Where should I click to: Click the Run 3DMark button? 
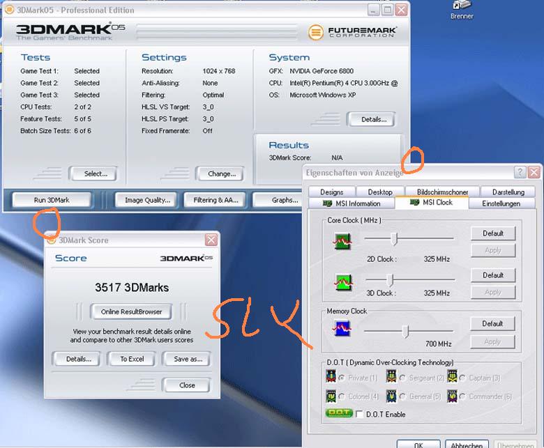tap(52, 200)
